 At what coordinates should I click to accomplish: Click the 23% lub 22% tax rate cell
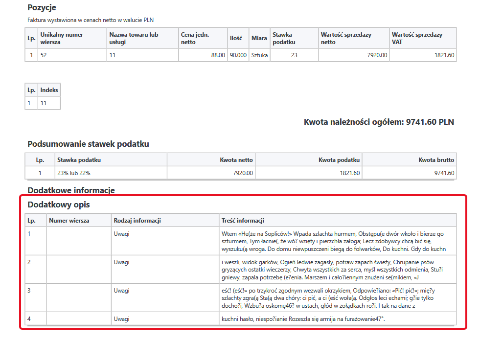[x=111, y=173]
